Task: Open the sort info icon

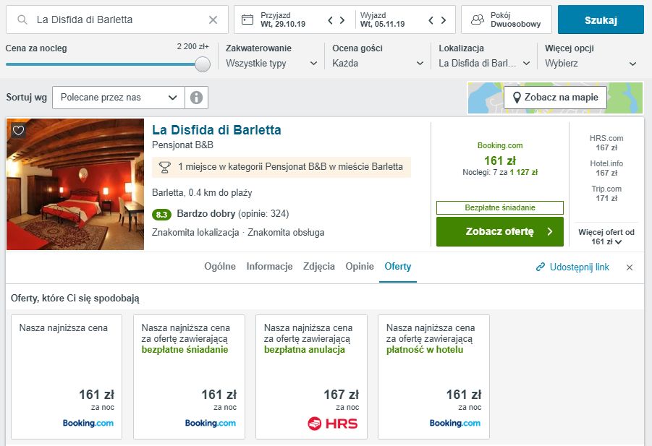Action: (196, 98)
